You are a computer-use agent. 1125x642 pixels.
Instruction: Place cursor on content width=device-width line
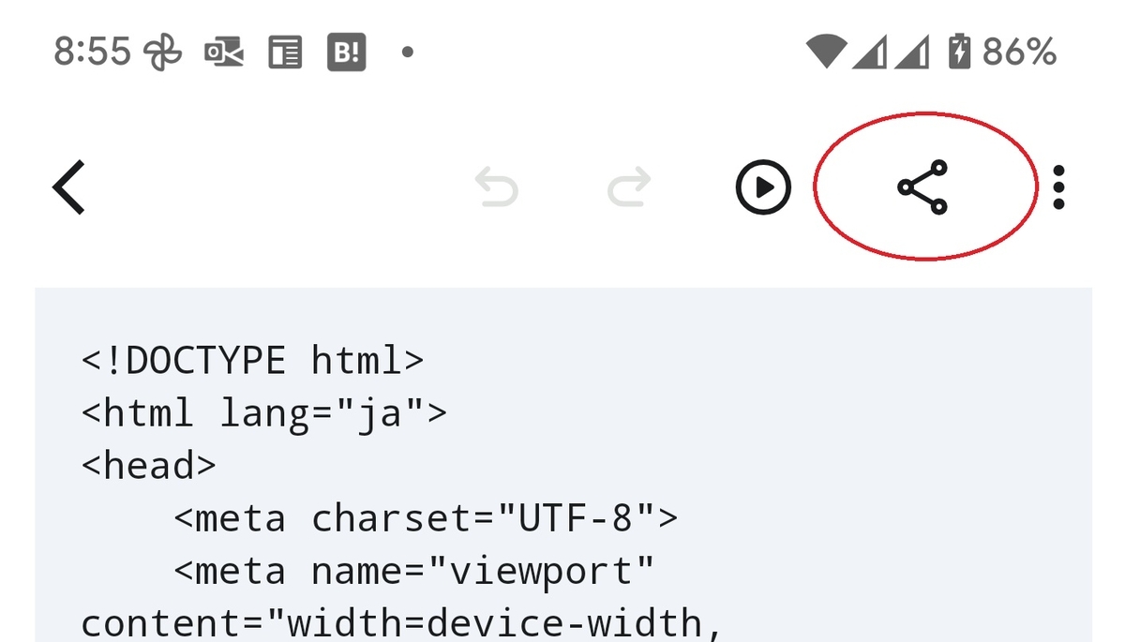[403, 622]
